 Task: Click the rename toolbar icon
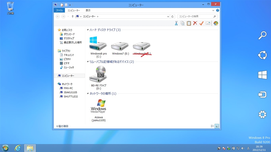tap(208, 23)
